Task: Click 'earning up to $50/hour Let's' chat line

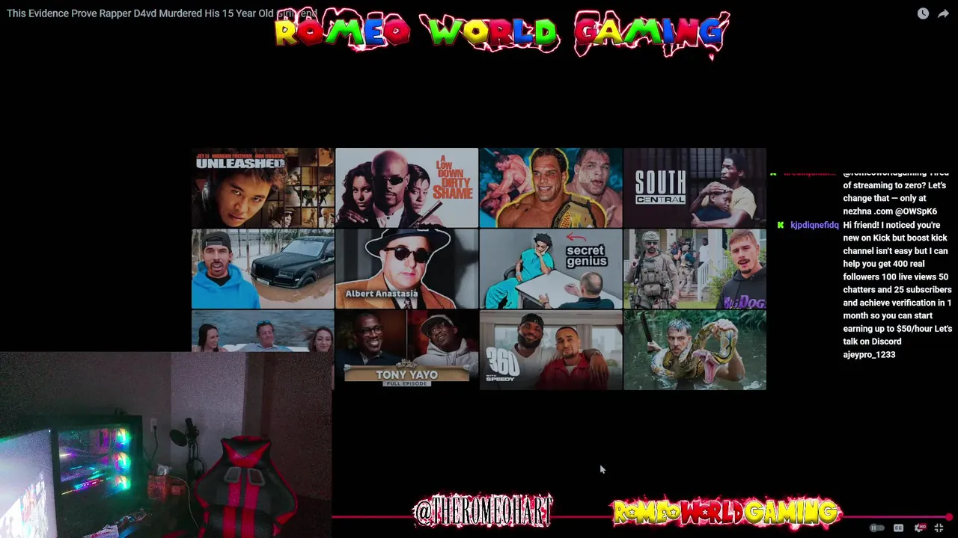Action: point(897,329)
